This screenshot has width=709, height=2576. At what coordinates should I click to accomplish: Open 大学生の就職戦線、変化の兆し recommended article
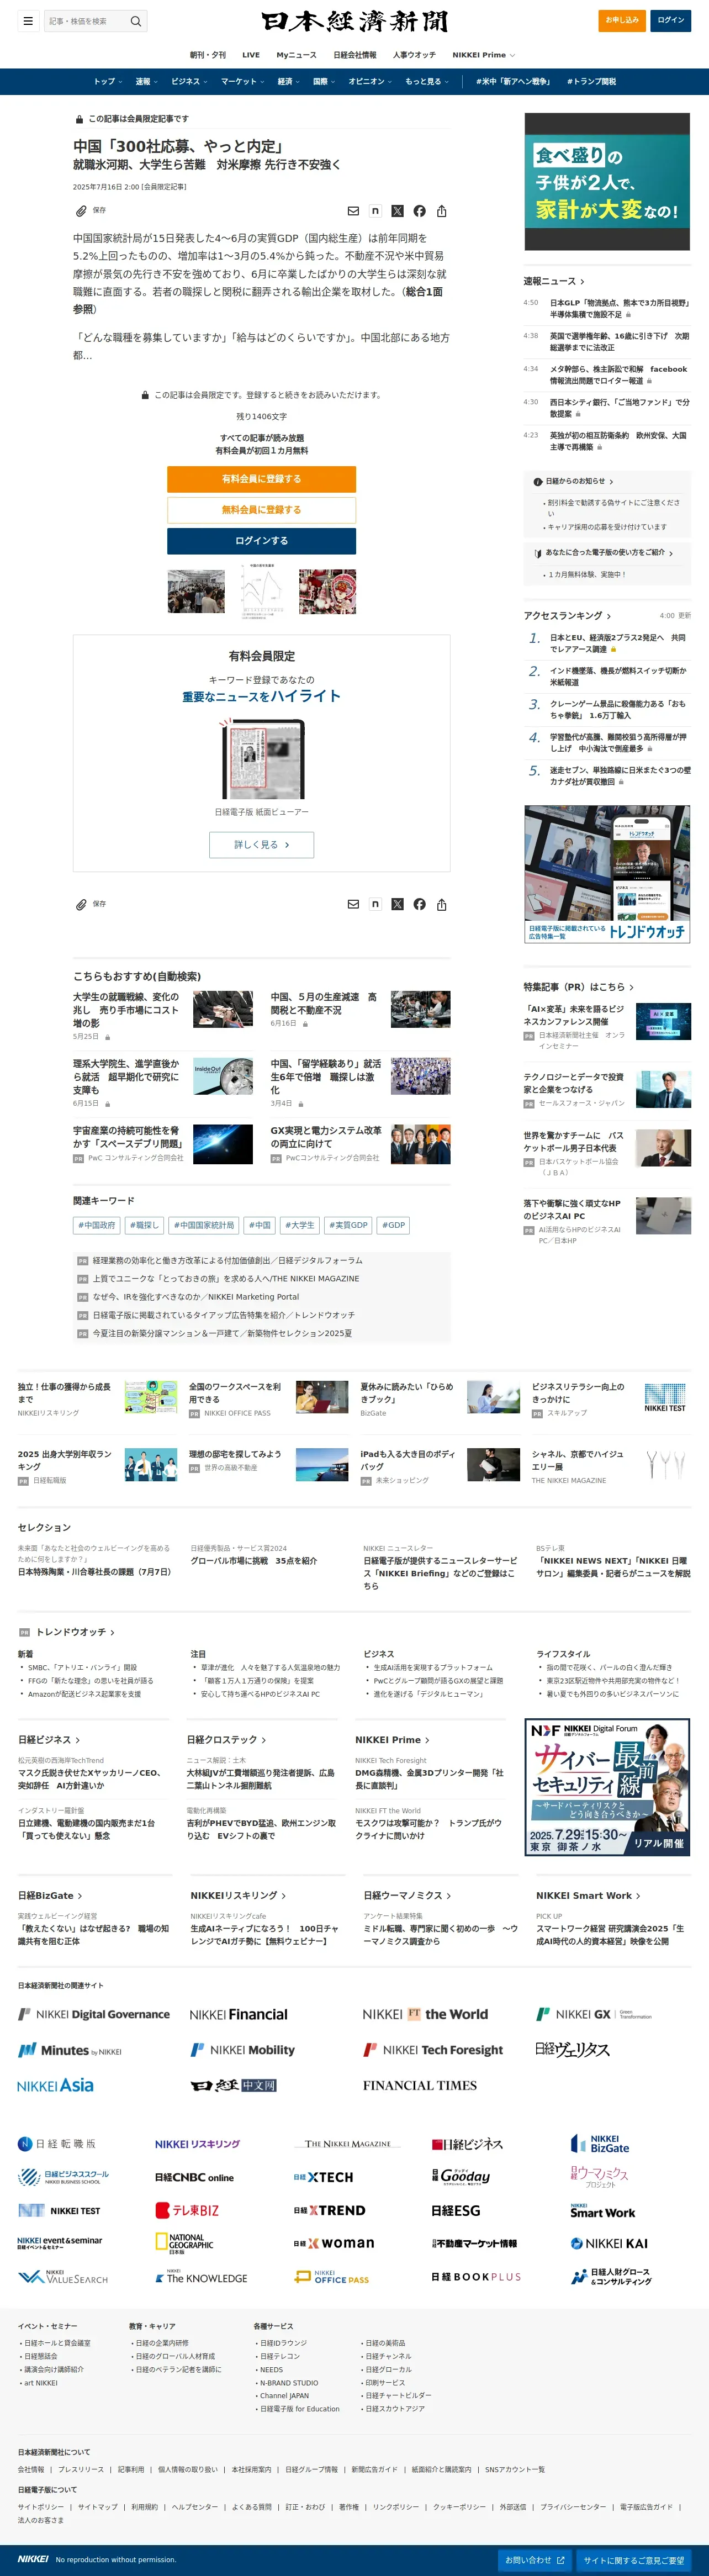click(127, 1010)
